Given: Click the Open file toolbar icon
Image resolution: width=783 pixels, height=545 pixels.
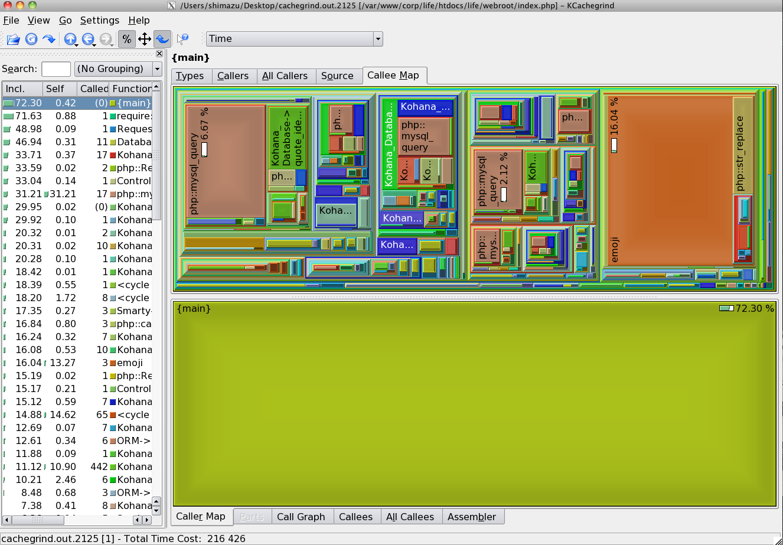Looking at the screenshot, I should (13, 40).
